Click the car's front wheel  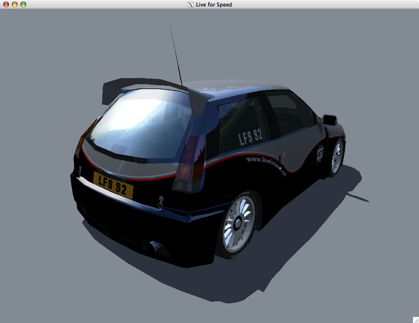337,157
